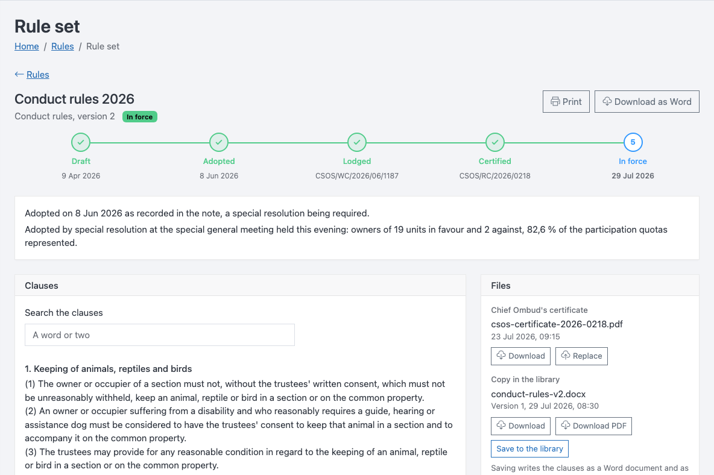Download the conduct-rules-v2.docx library copy
714x475 pixels.
click(x=520, y=426)
